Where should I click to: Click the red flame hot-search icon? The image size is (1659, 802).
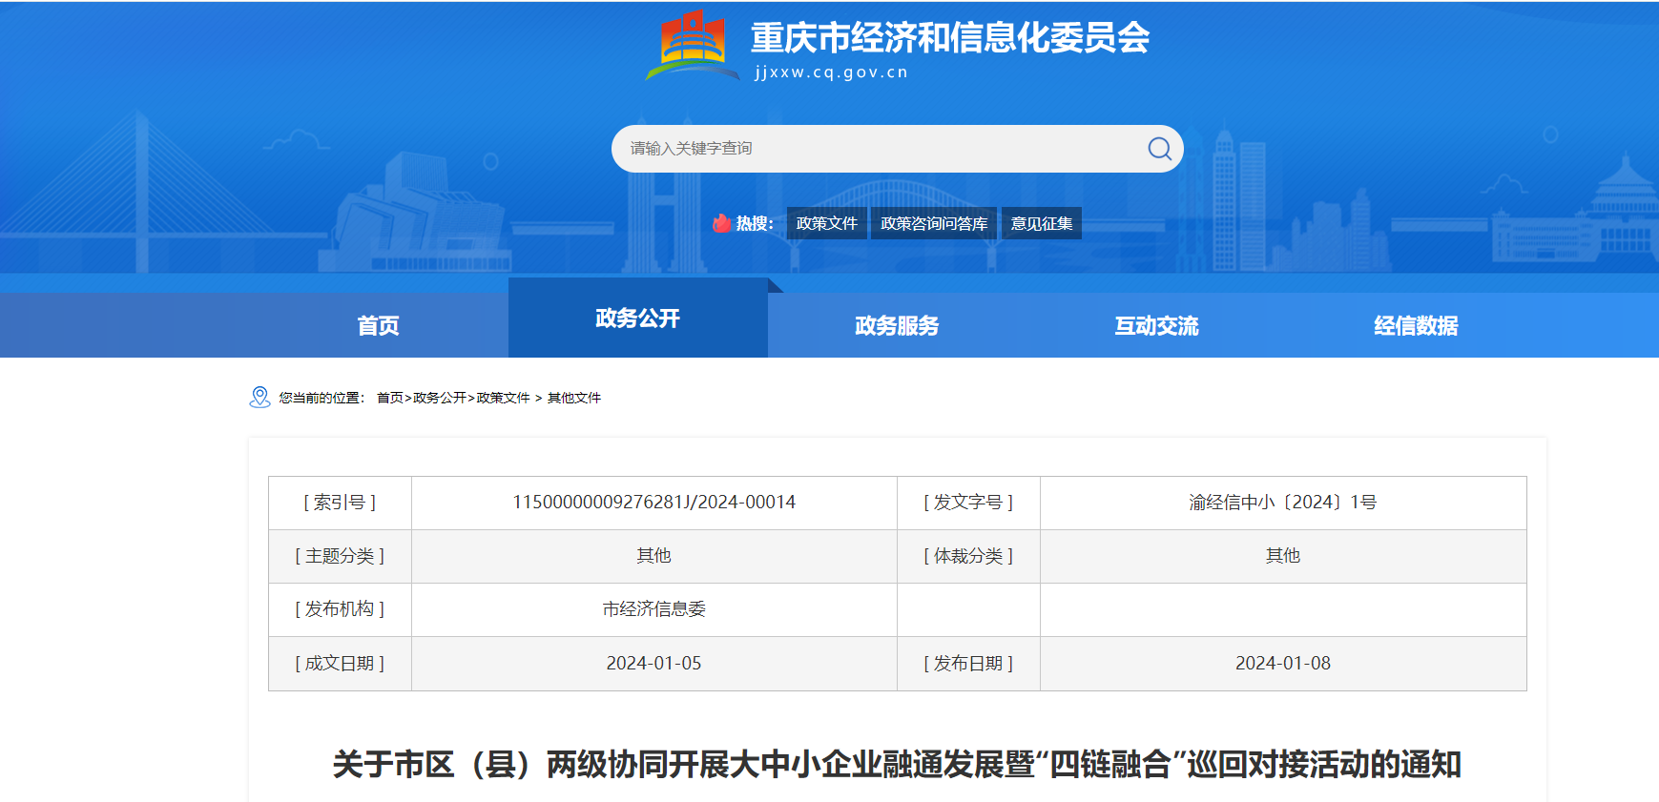[x=721, y=223]
